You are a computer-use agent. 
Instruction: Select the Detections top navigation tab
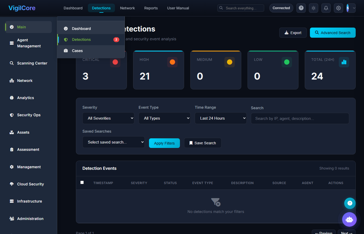pyautogui.click(x=101, y=8)
